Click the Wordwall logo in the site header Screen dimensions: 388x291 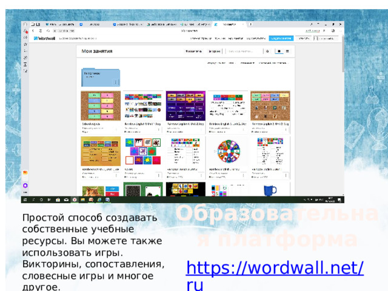pyautogui.click(x=44, y=38)
